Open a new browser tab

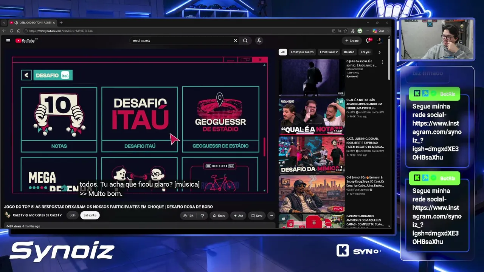[x=61, y=23]
